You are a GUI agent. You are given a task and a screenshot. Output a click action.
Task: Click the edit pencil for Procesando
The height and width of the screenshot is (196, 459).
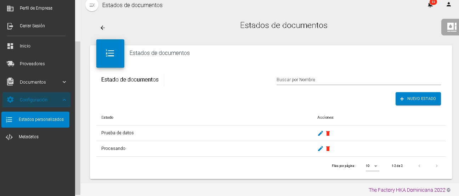(x=321, y=149)
